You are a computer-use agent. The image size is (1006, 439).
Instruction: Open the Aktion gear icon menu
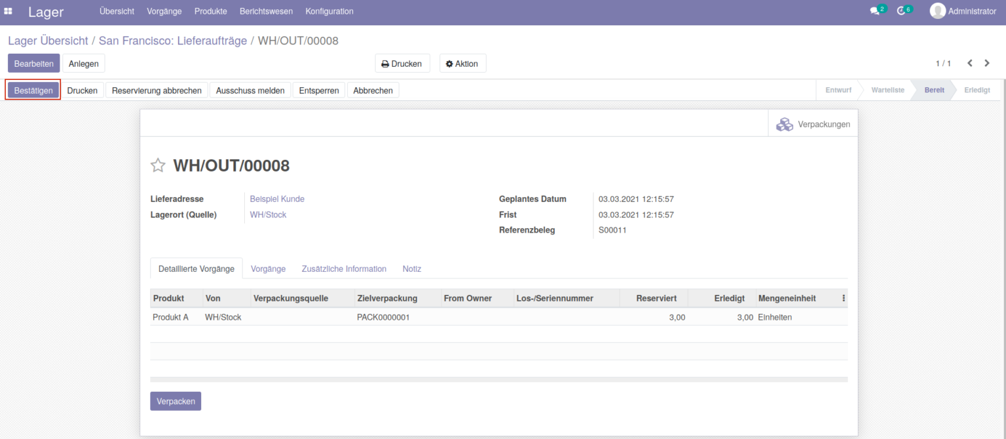click(462, 63)
